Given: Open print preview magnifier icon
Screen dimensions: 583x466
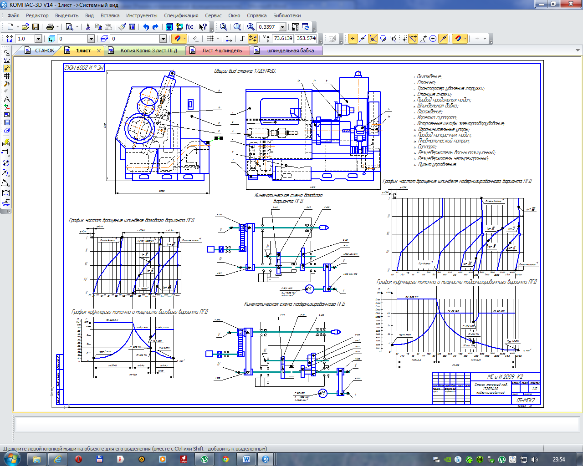Looking at the screenshot, I should click(69, 27).
